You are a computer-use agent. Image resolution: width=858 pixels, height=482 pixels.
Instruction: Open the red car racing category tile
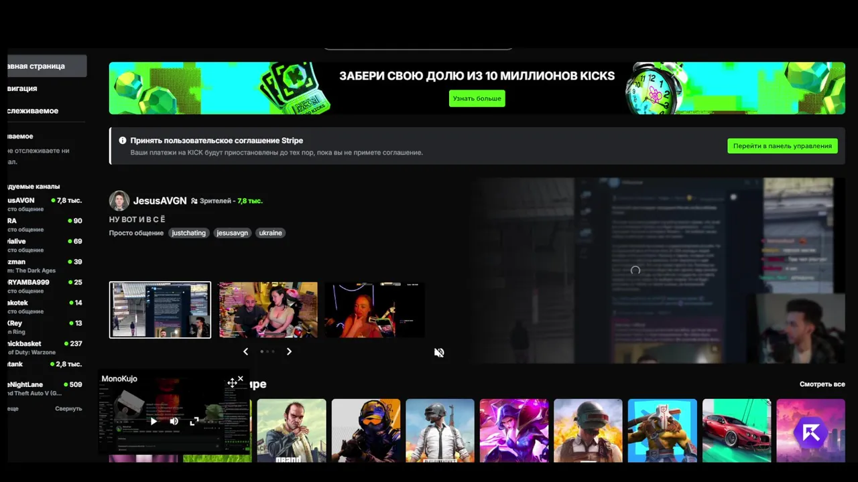click(737, 430)
